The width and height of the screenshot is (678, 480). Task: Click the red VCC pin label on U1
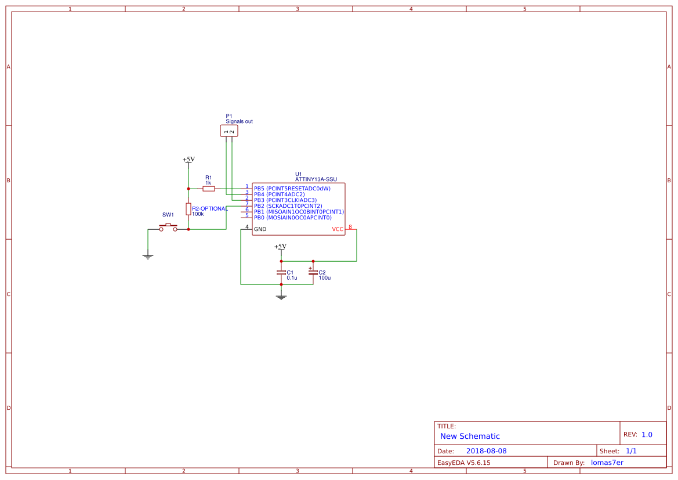click(x=337, y=229)
